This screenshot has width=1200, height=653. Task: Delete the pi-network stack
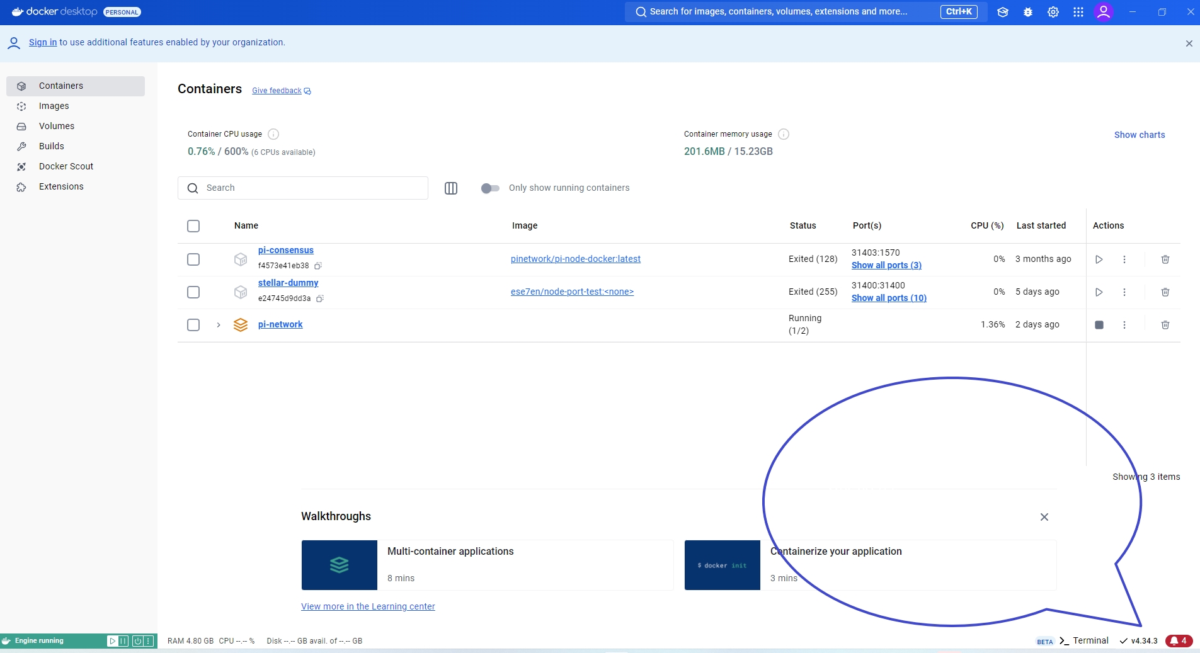click(x=1165, y=325)
